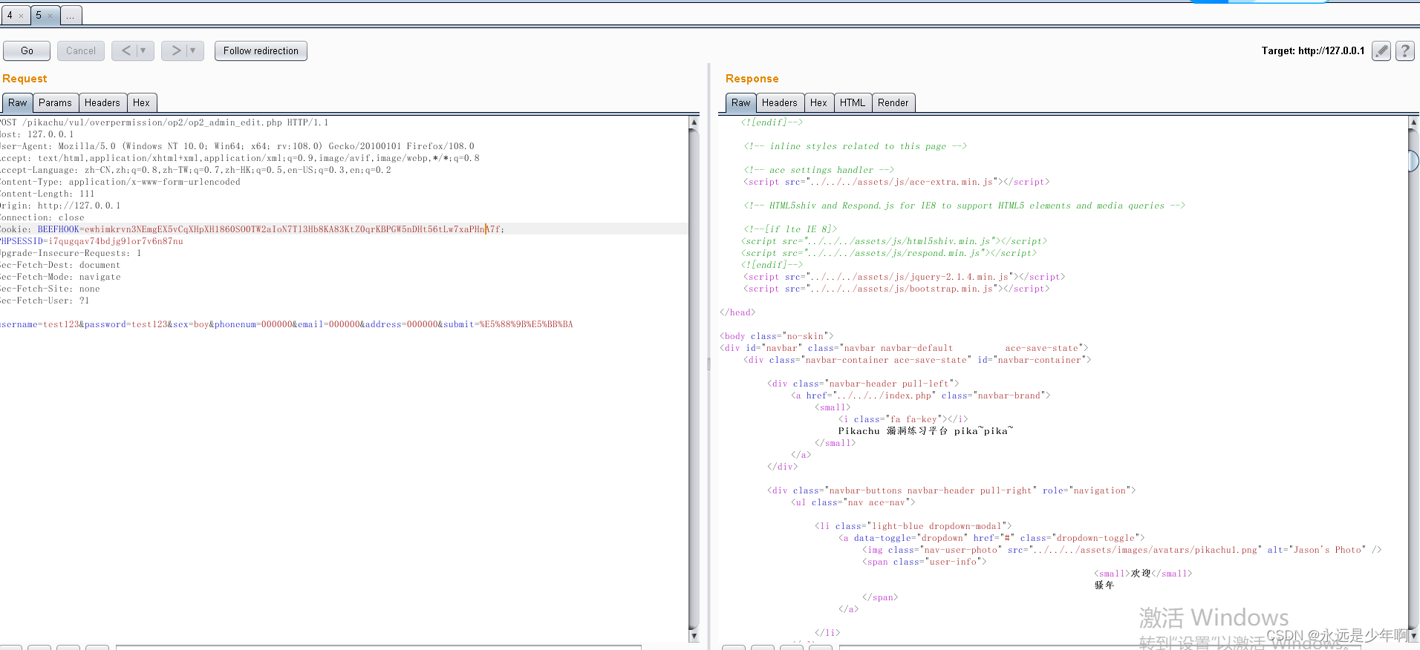Click the ul class="nav ace-nav" line

click(853, 502)
